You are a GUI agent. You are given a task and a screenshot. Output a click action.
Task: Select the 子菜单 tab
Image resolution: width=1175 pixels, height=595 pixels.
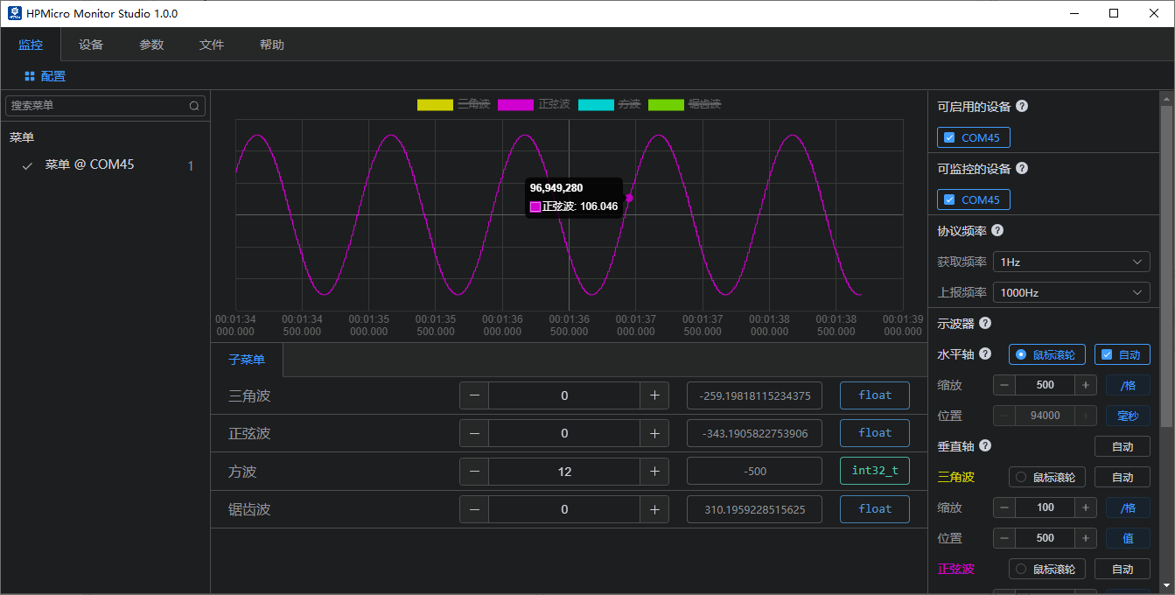[x=247, y=360]
